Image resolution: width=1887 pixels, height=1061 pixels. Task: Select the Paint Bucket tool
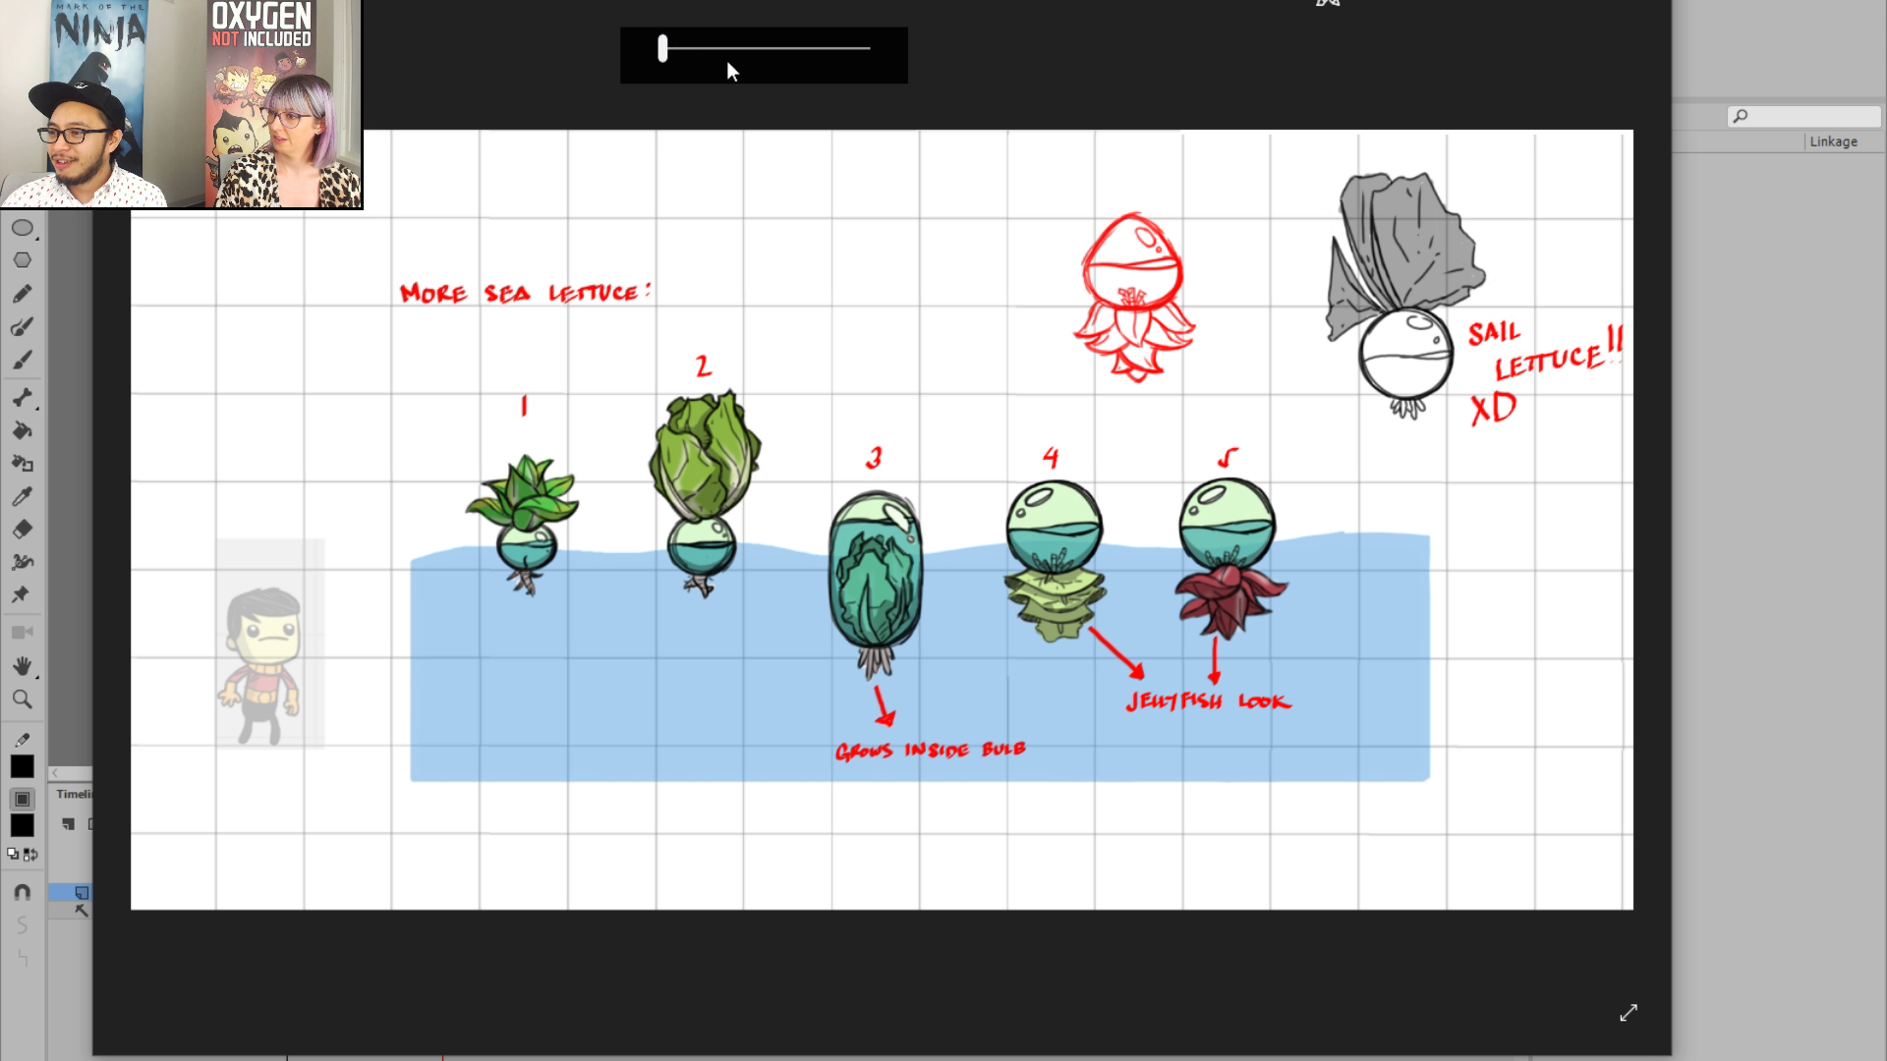tap(22, 430)
